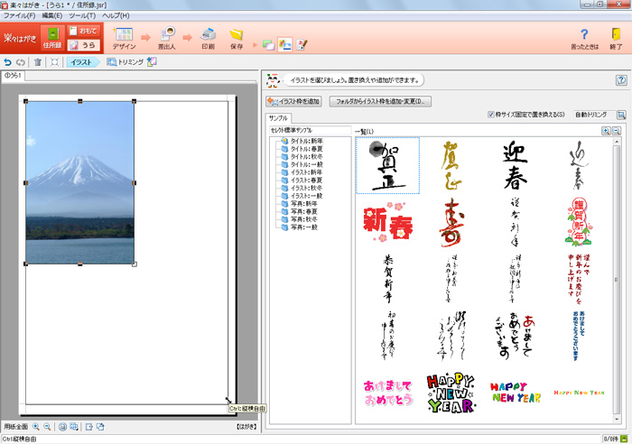Select タイトル:新年 in sample tree

[306, 142]
